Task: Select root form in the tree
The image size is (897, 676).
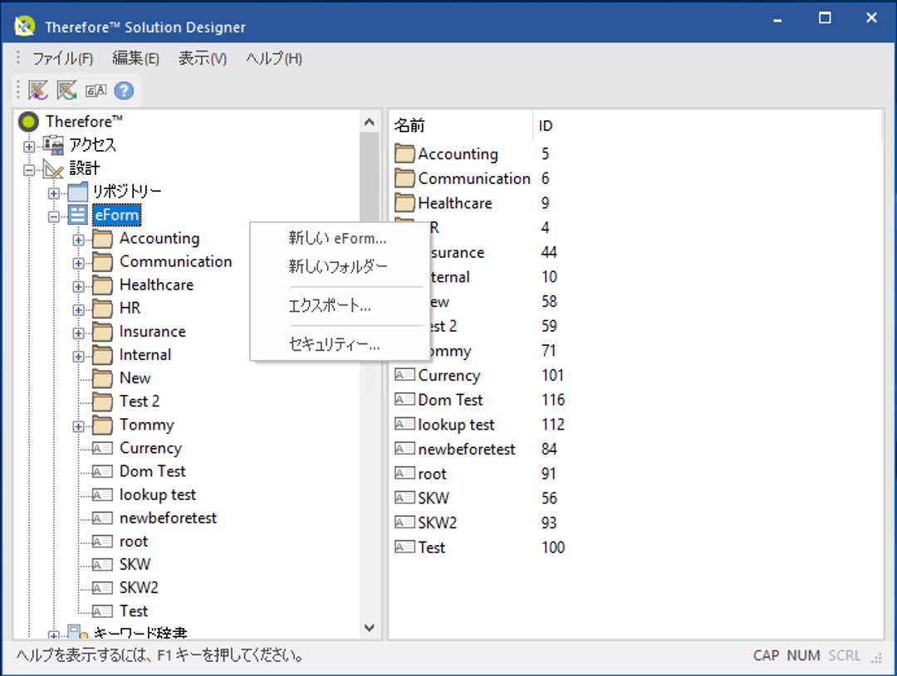Action: (133, 541)
